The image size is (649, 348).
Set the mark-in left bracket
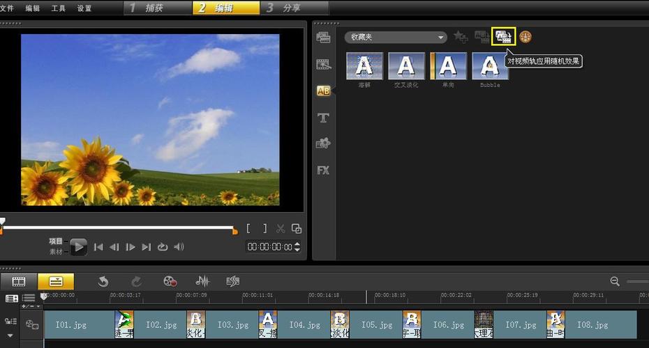[248, 228]
